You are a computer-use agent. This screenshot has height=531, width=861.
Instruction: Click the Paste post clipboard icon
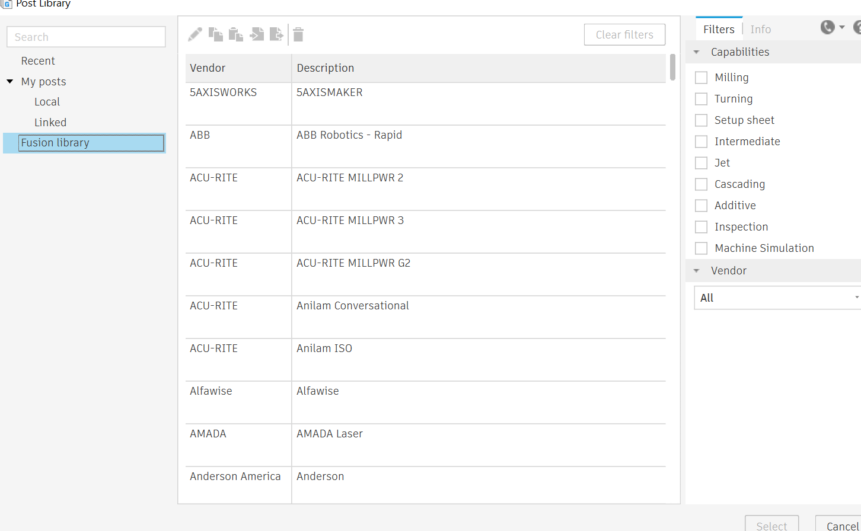(236, 34)
